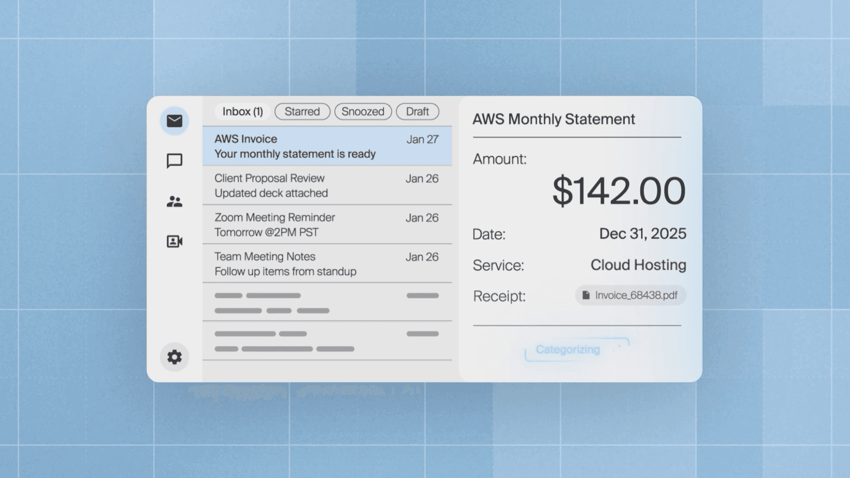Image resolution: width=850 pixels, height=478 pixels.
Task: Click the $142.00 amount value
Action: (618, 191)
